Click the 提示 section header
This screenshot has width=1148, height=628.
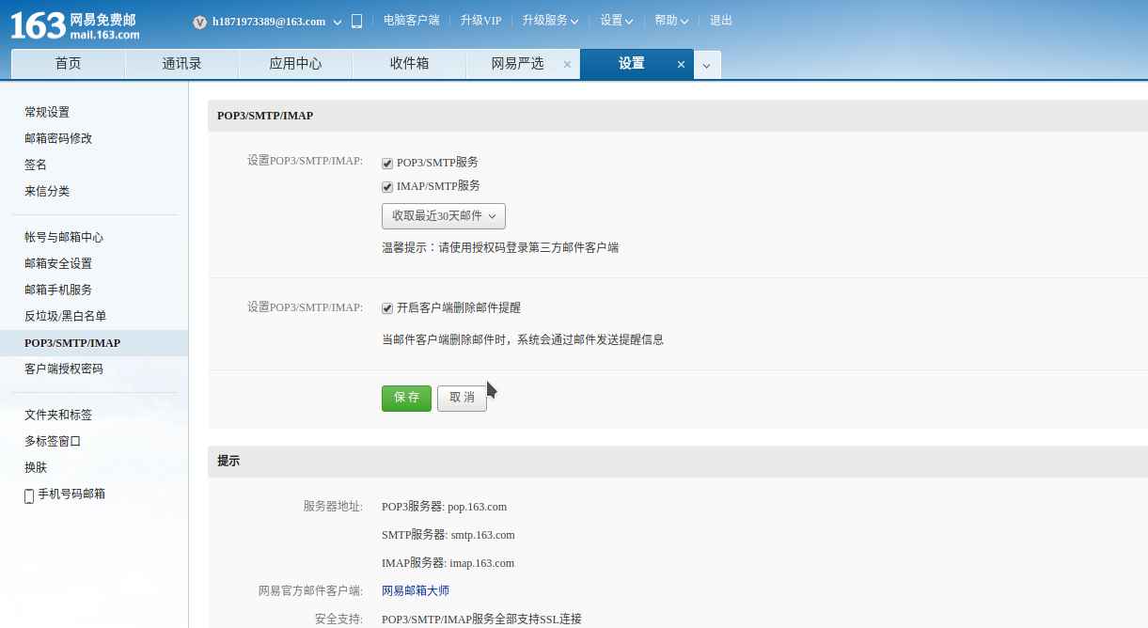click(228, 462)
